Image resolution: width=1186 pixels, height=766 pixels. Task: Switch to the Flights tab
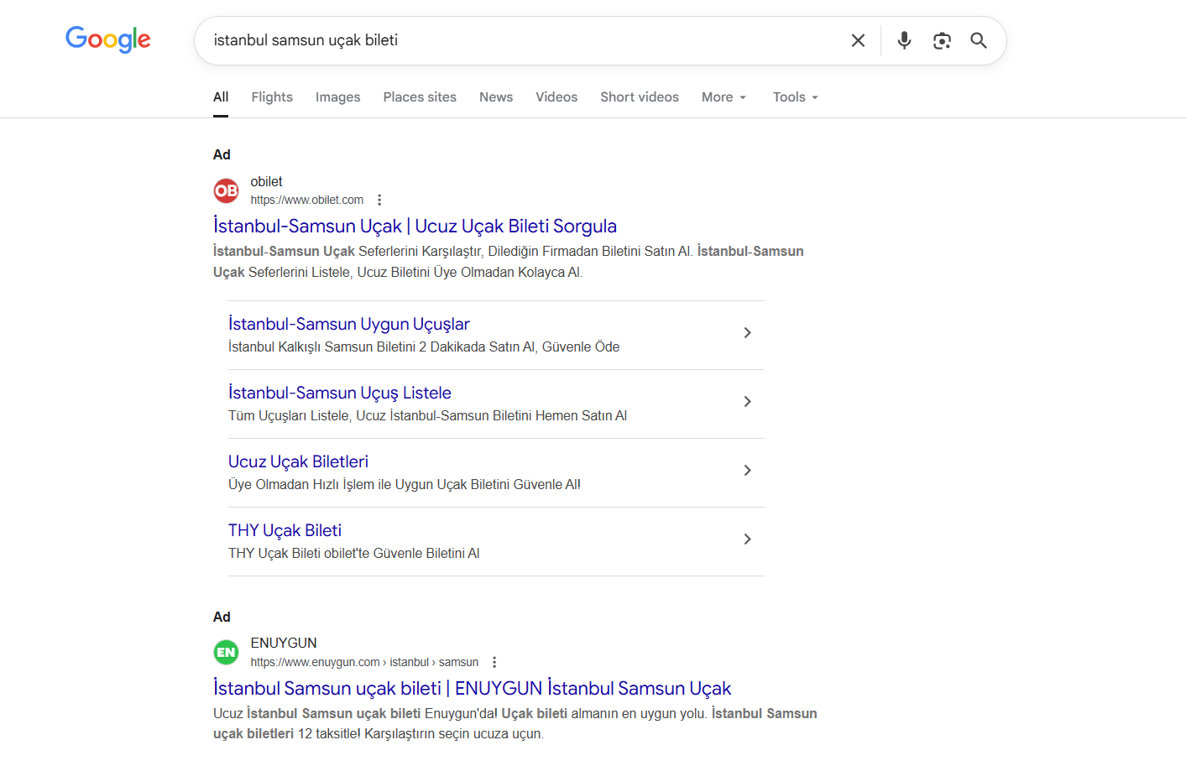[272, 97]
